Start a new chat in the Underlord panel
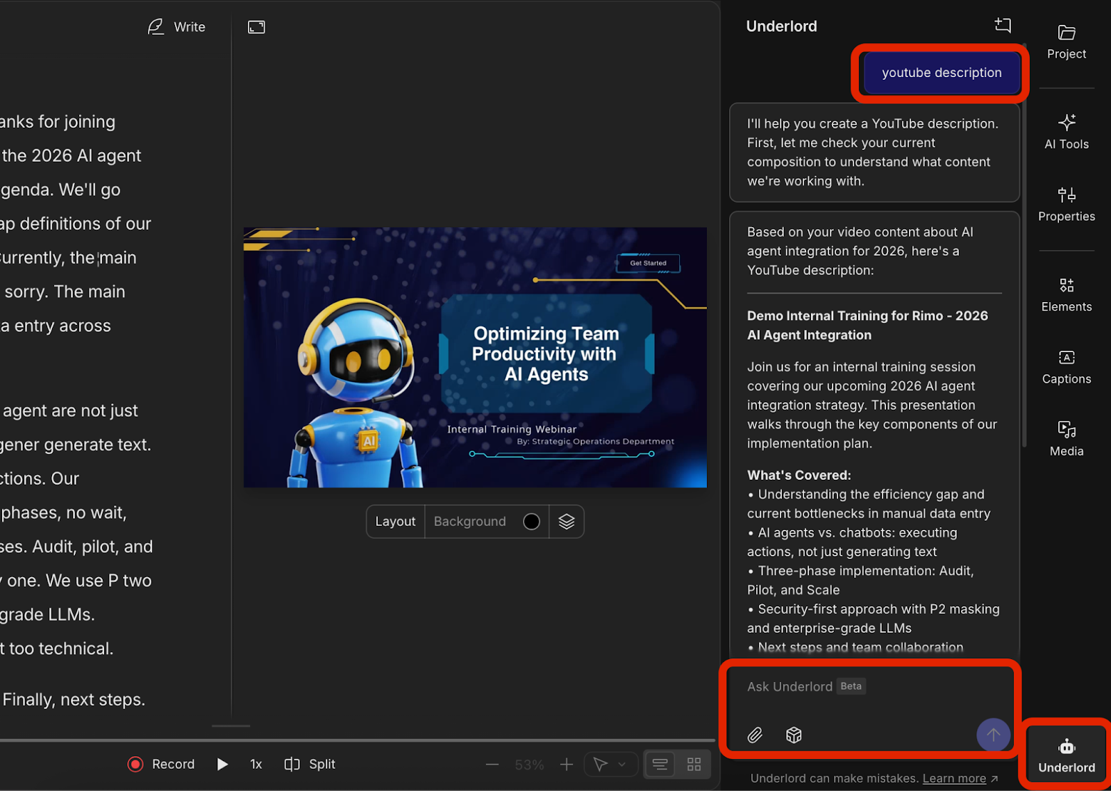Image resolution: width=1111 pixels, height=791 pixels. tap(1003, 25)
